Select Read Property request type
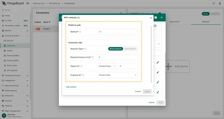The width and height of the screenshot is (224, 119). point(130,49)
